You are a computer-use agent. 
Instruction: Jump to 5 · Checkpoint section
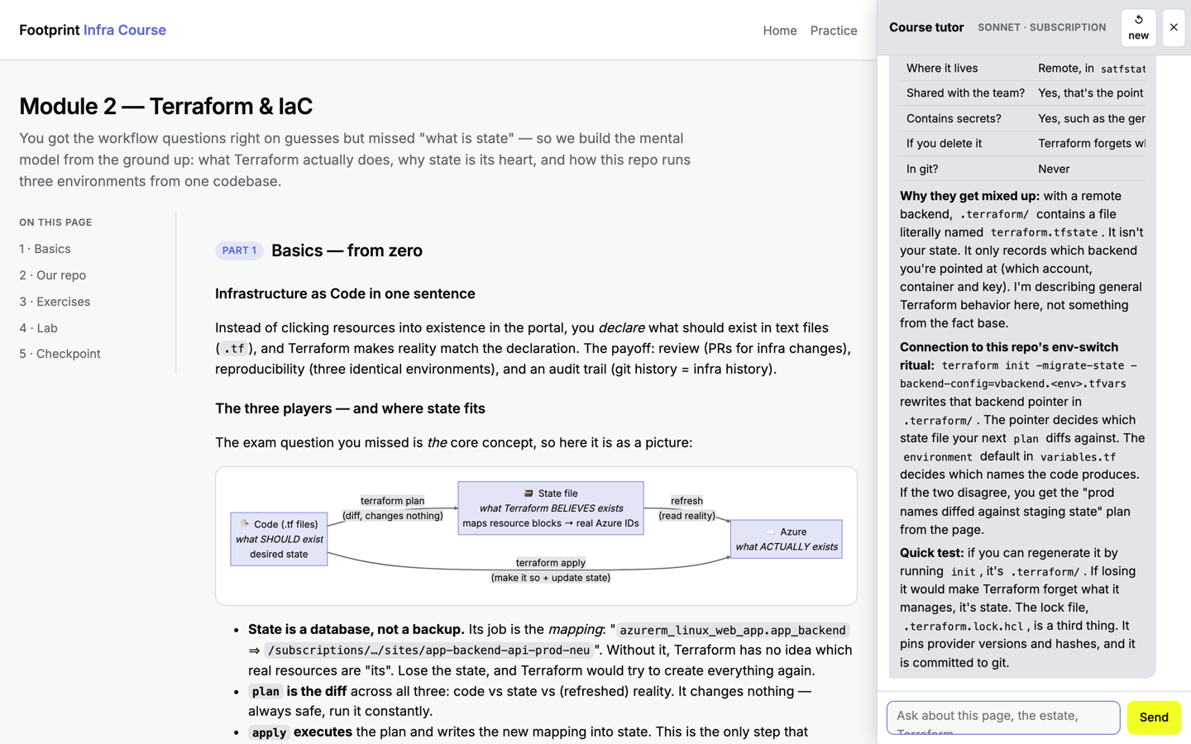pos(60,354)
